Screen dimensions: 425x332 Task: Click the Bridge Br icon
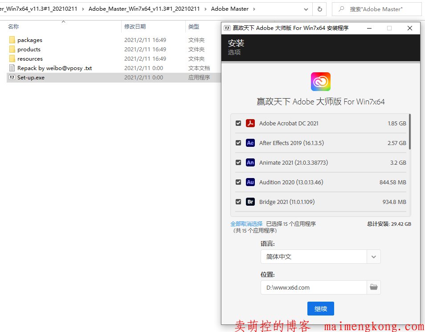[x=250, y=202]
